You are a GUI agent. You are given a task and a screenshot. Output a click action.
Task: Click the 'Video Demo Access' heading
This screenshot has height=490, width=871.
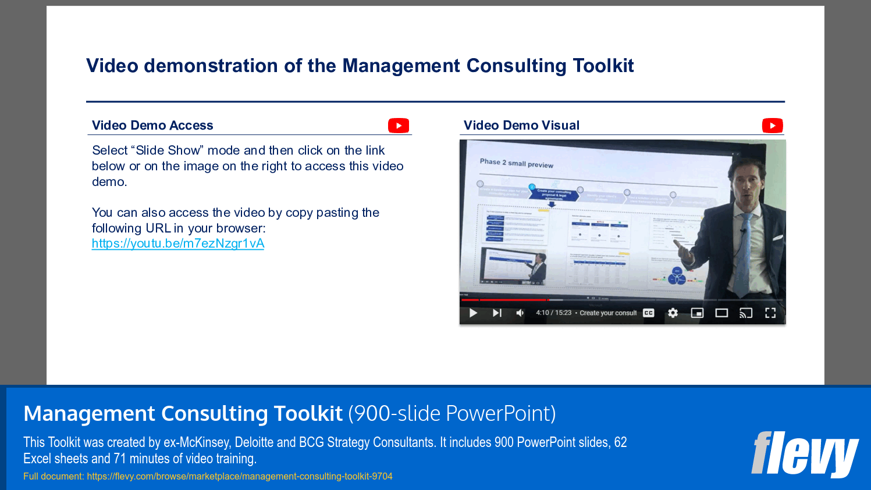tap(152, 126)
